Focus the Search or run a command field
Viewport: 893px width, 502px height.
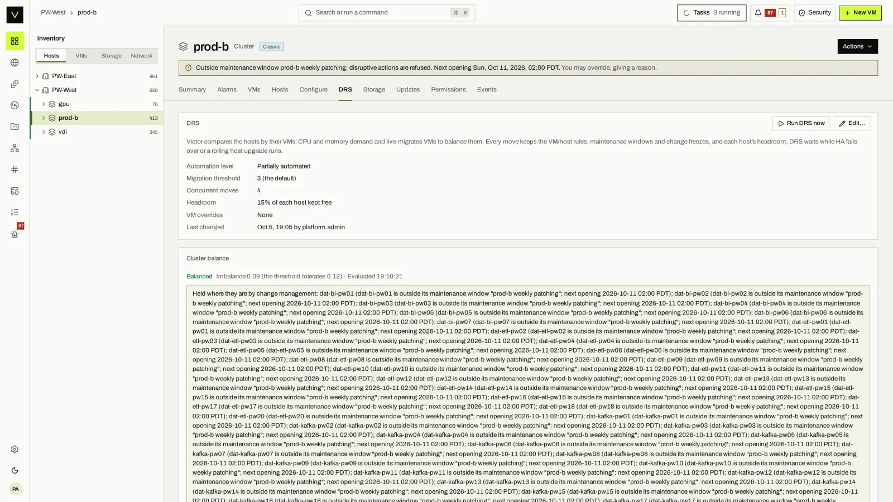point(387,13)
